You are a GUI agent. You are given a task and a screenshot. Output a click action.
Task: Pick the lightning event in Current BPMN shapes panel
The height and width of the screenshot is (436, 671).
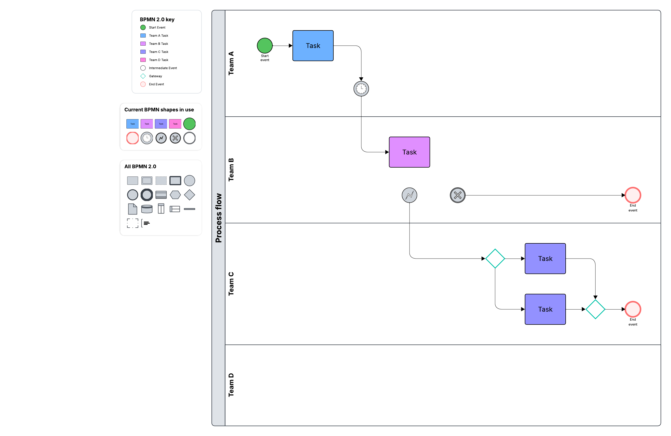point(161,138)
